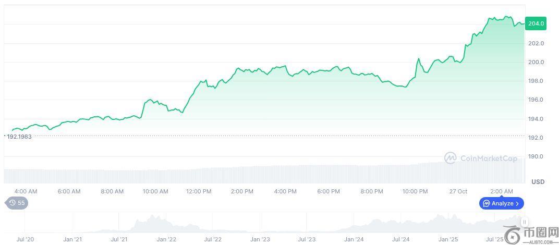Click the 12:00 PM time axis label
The image size is (559, 245).
pos(199,191)
